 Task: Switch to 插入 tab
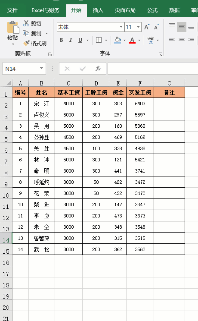(x=98, y=10)
